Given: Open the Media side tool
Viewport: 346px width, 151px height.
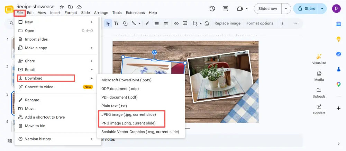Looking at the screenshot, I should click(319, 76).
